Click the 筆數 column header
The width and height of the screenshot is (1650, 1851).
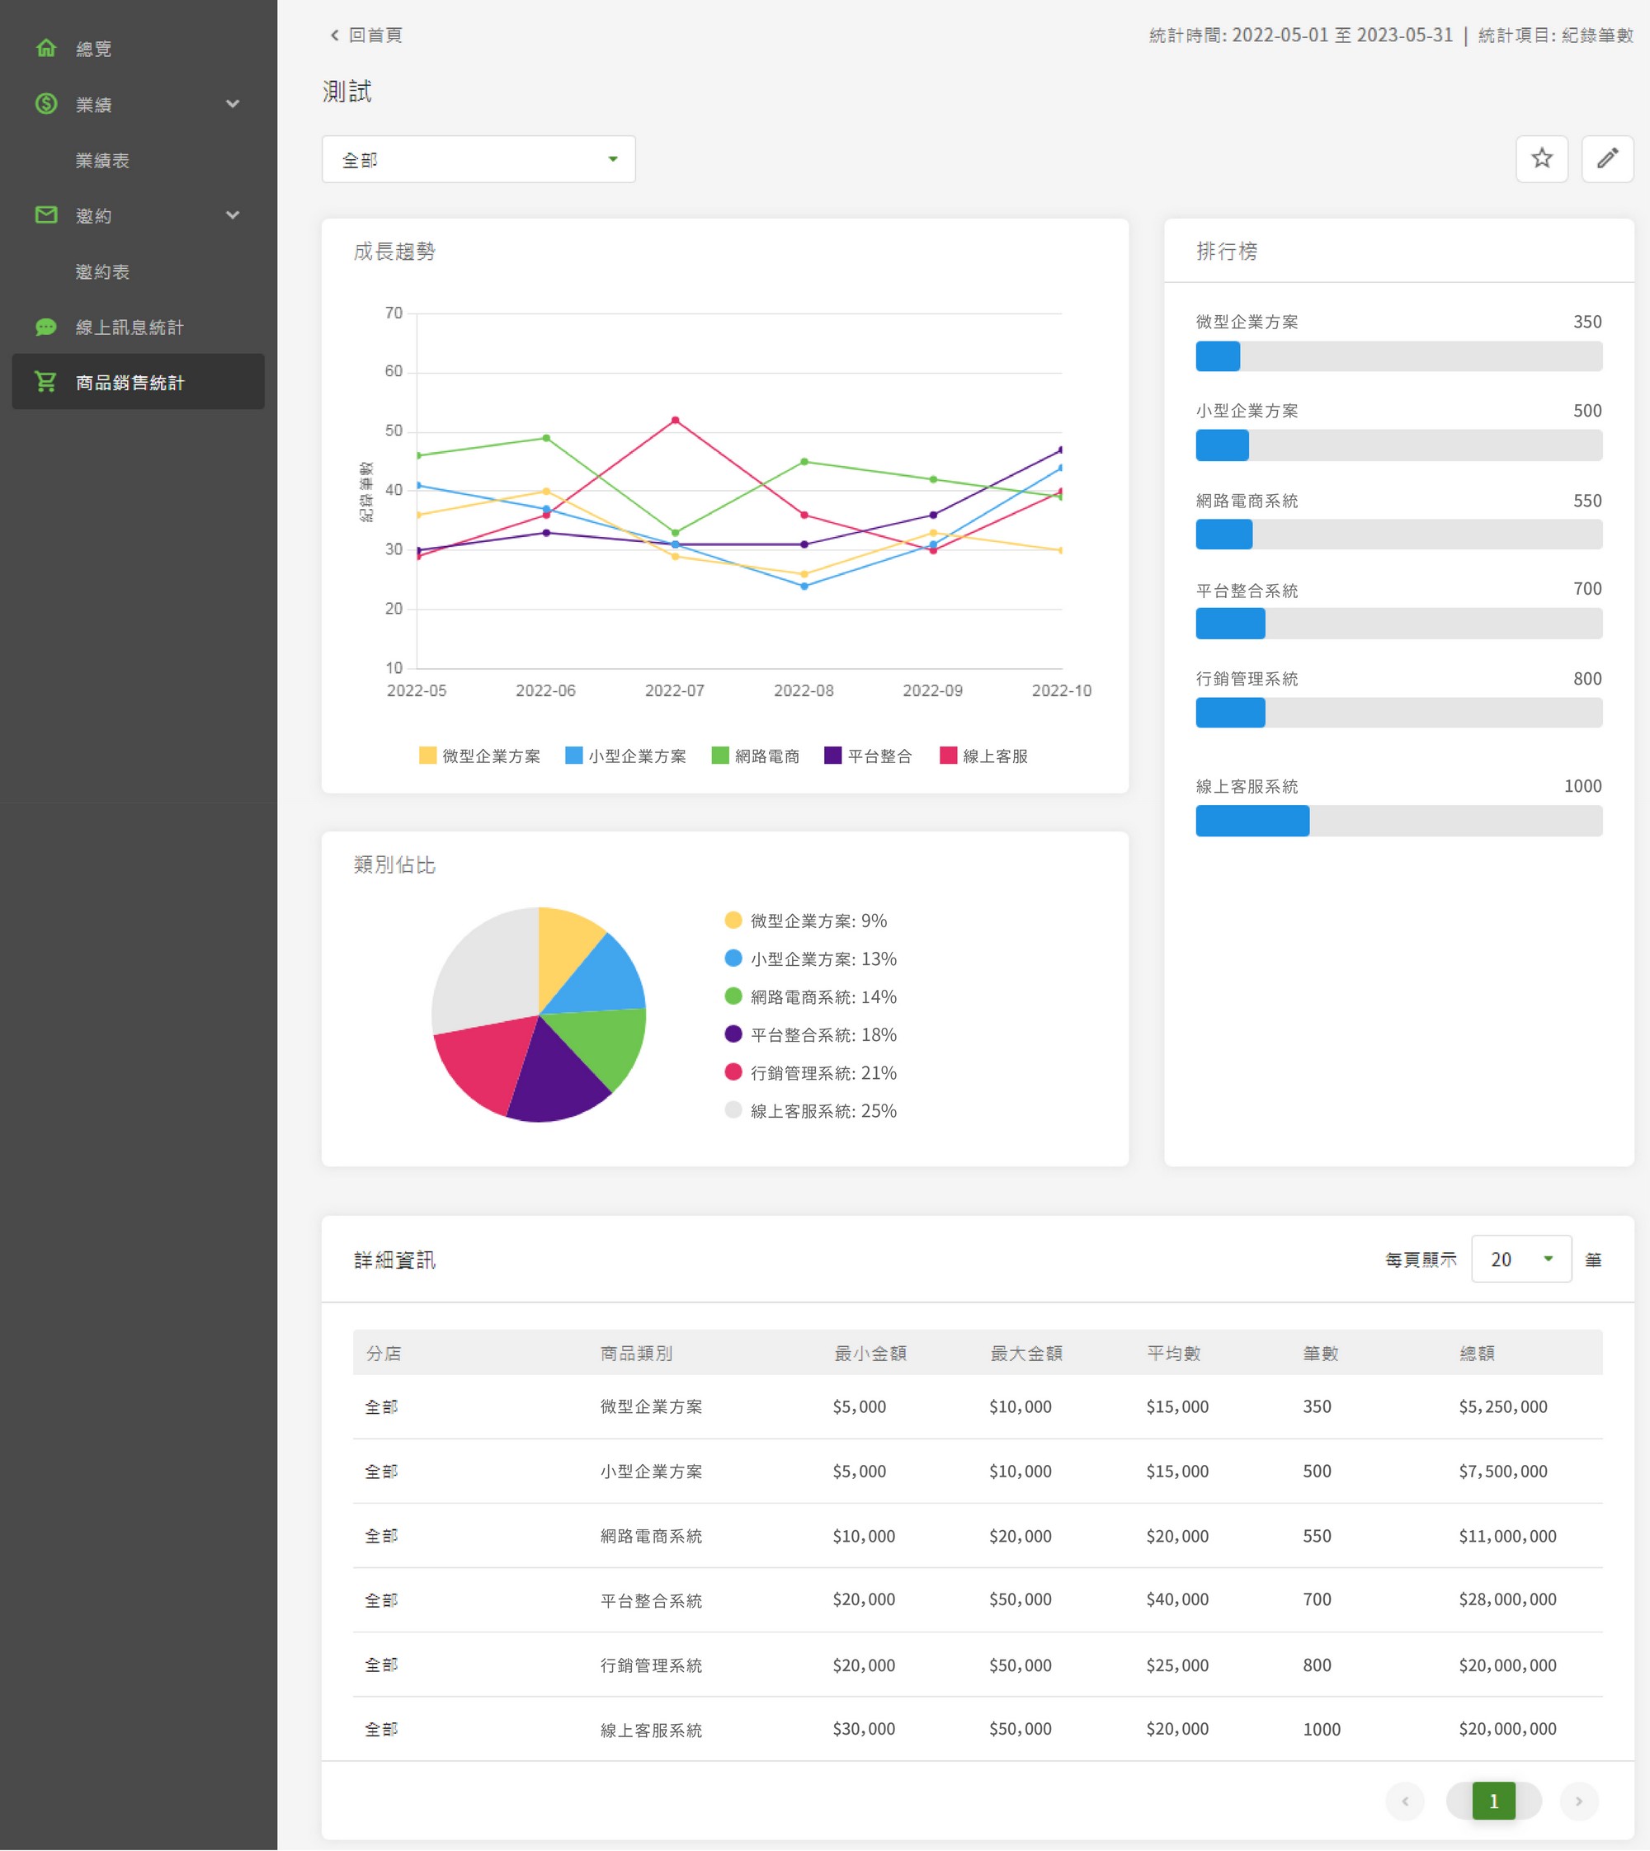(x=1321, y=1353)
